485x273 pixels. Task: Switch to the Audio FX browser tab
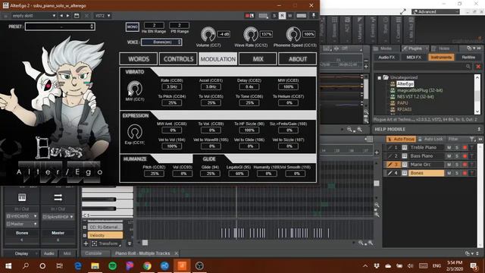386,58
